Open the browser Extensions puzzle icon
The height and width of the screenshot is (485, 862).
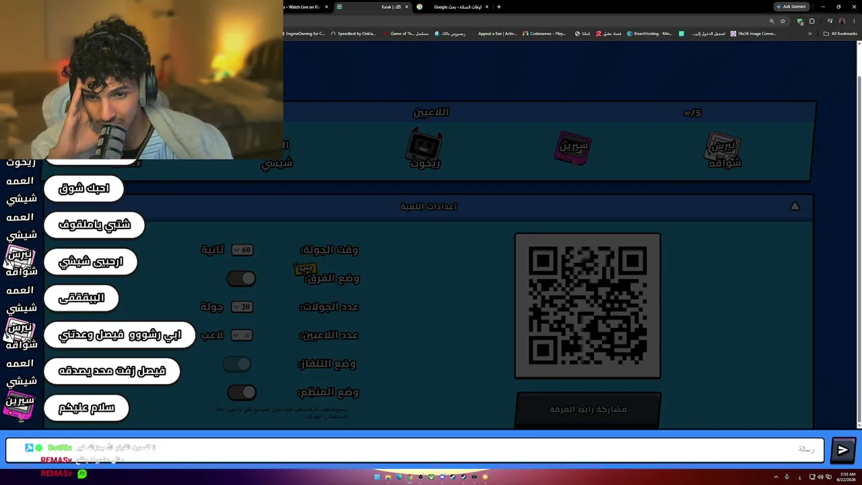[x=811, y=21]
